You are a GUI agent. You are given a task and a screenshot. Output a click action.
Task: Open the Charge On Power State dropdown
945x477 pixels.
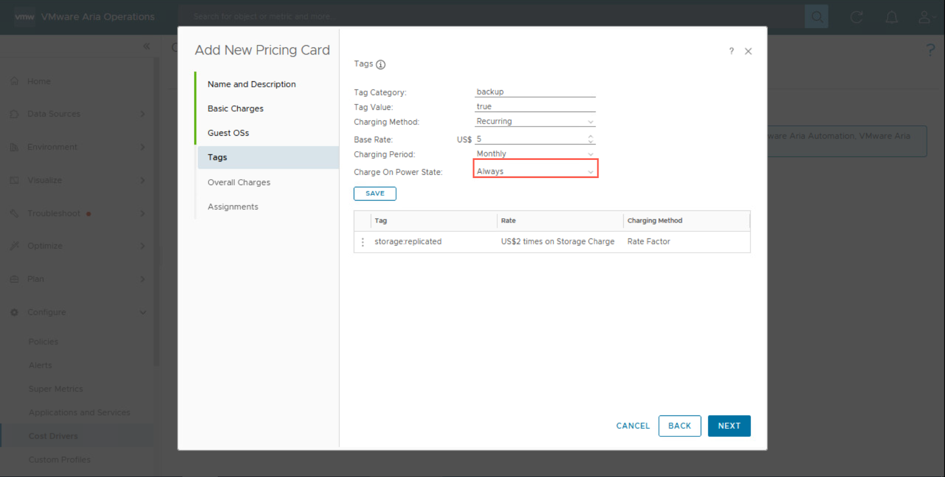pos(535,171)
